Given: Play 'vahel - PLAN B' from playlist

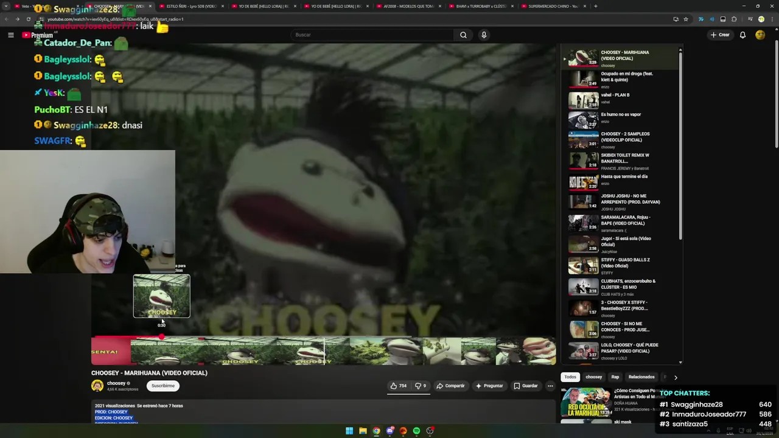Looking at the screenshot, I should 620,99.
